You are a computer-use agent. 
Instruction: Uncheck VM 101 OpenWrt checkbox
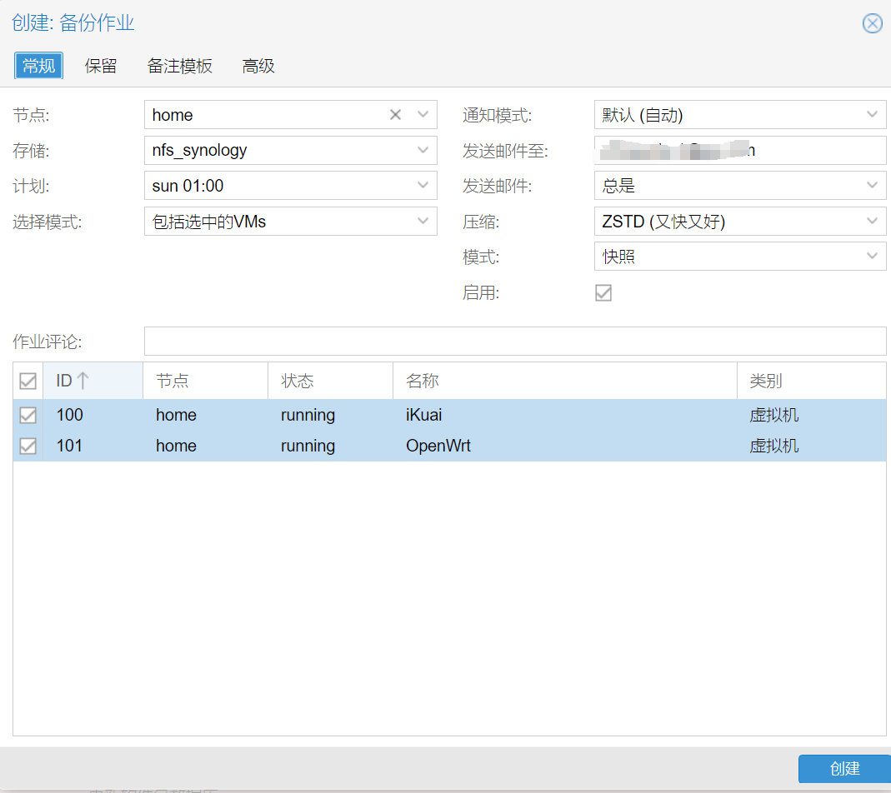[x=28, y=446]
